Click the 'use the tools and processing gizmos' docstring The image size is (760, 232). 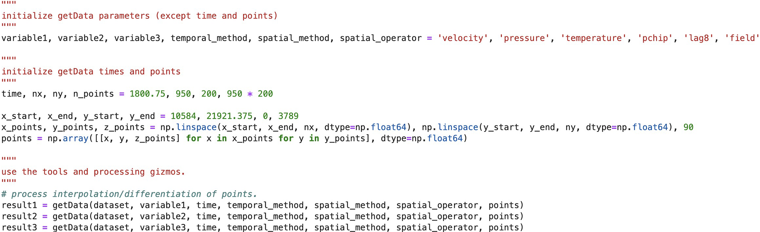[93, 172]
